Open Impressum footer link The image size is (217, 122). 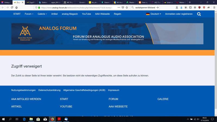tap(114, 90)
